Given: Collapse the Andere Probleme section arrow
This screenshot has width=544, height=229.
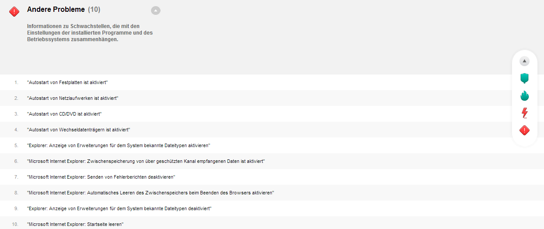Looking at the screenshot, I should pyautogui.click(x=156, y=11).
